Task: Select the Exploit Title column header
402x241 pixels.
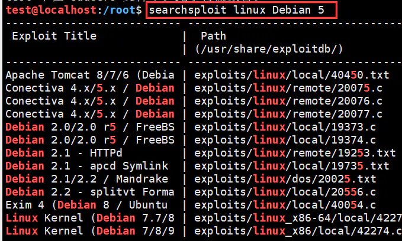Action: 54,36
